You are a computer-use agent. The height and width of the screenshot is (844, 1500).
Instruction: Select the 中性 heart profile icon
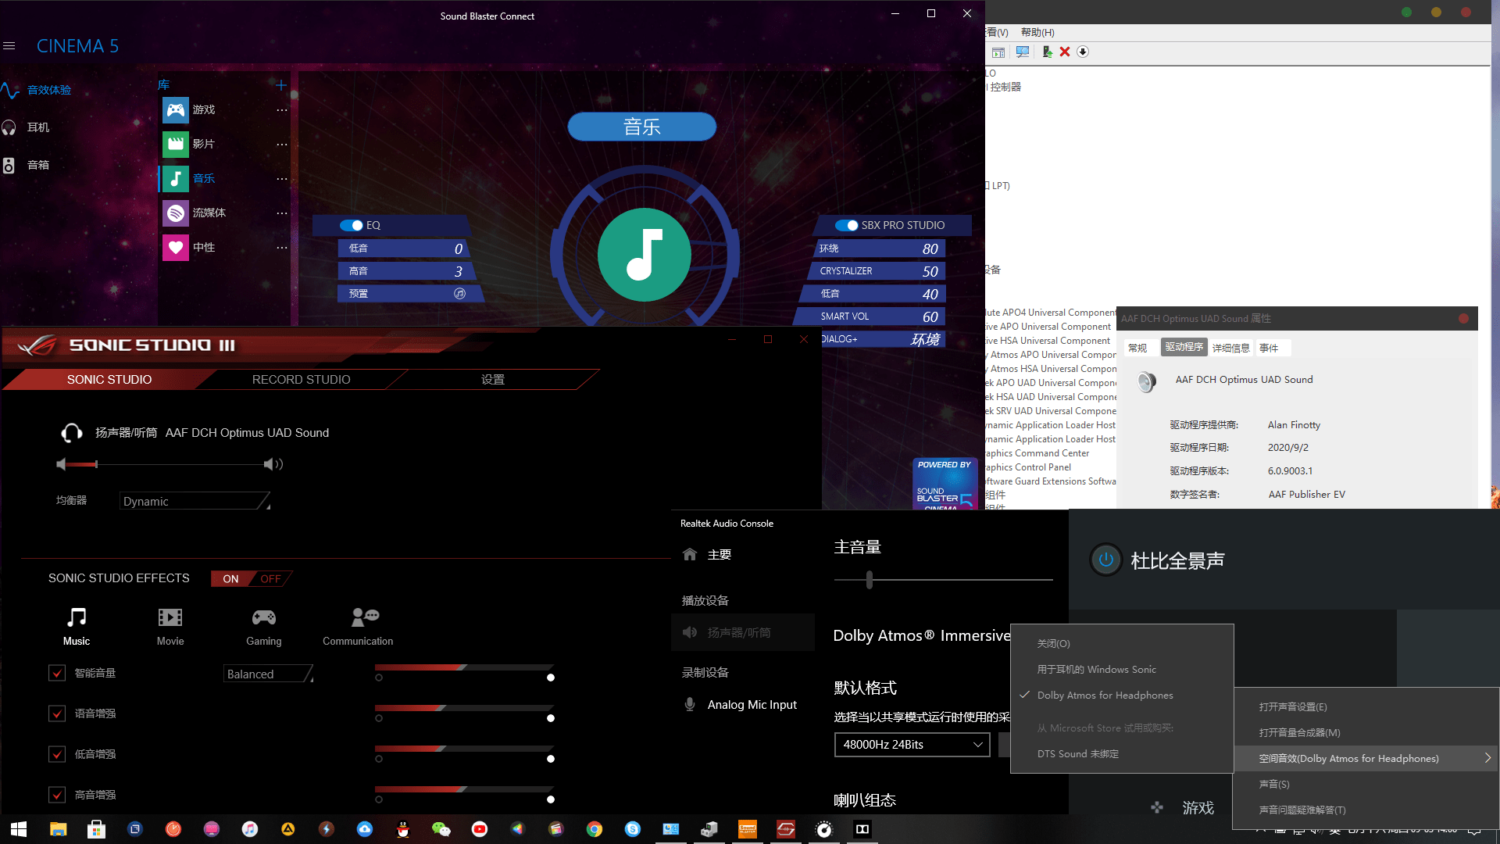pyautogui.click(x=176, y=248)
